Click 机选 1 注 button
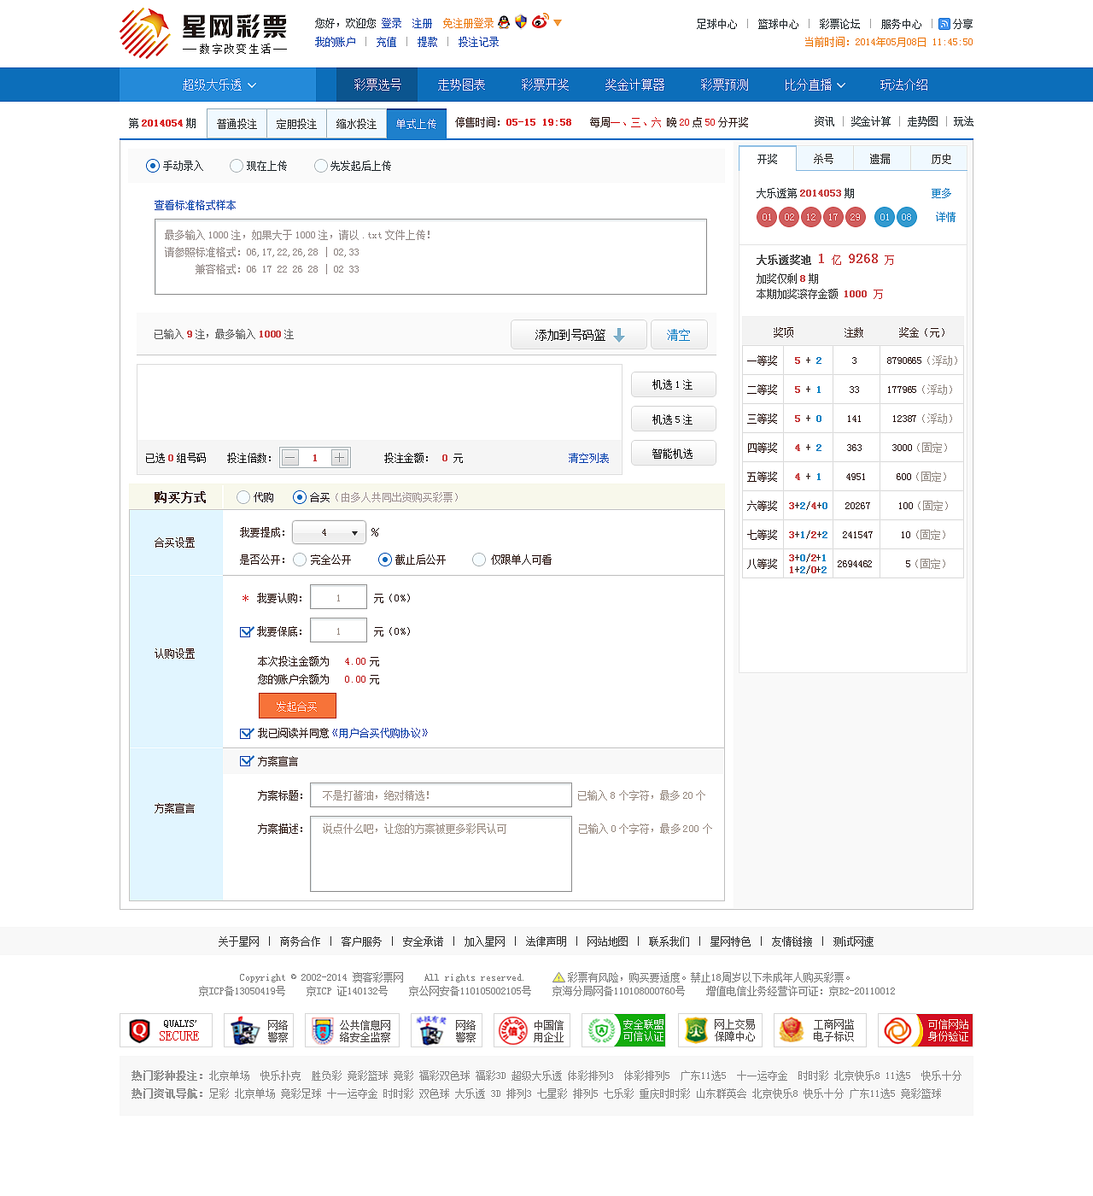 673,384
